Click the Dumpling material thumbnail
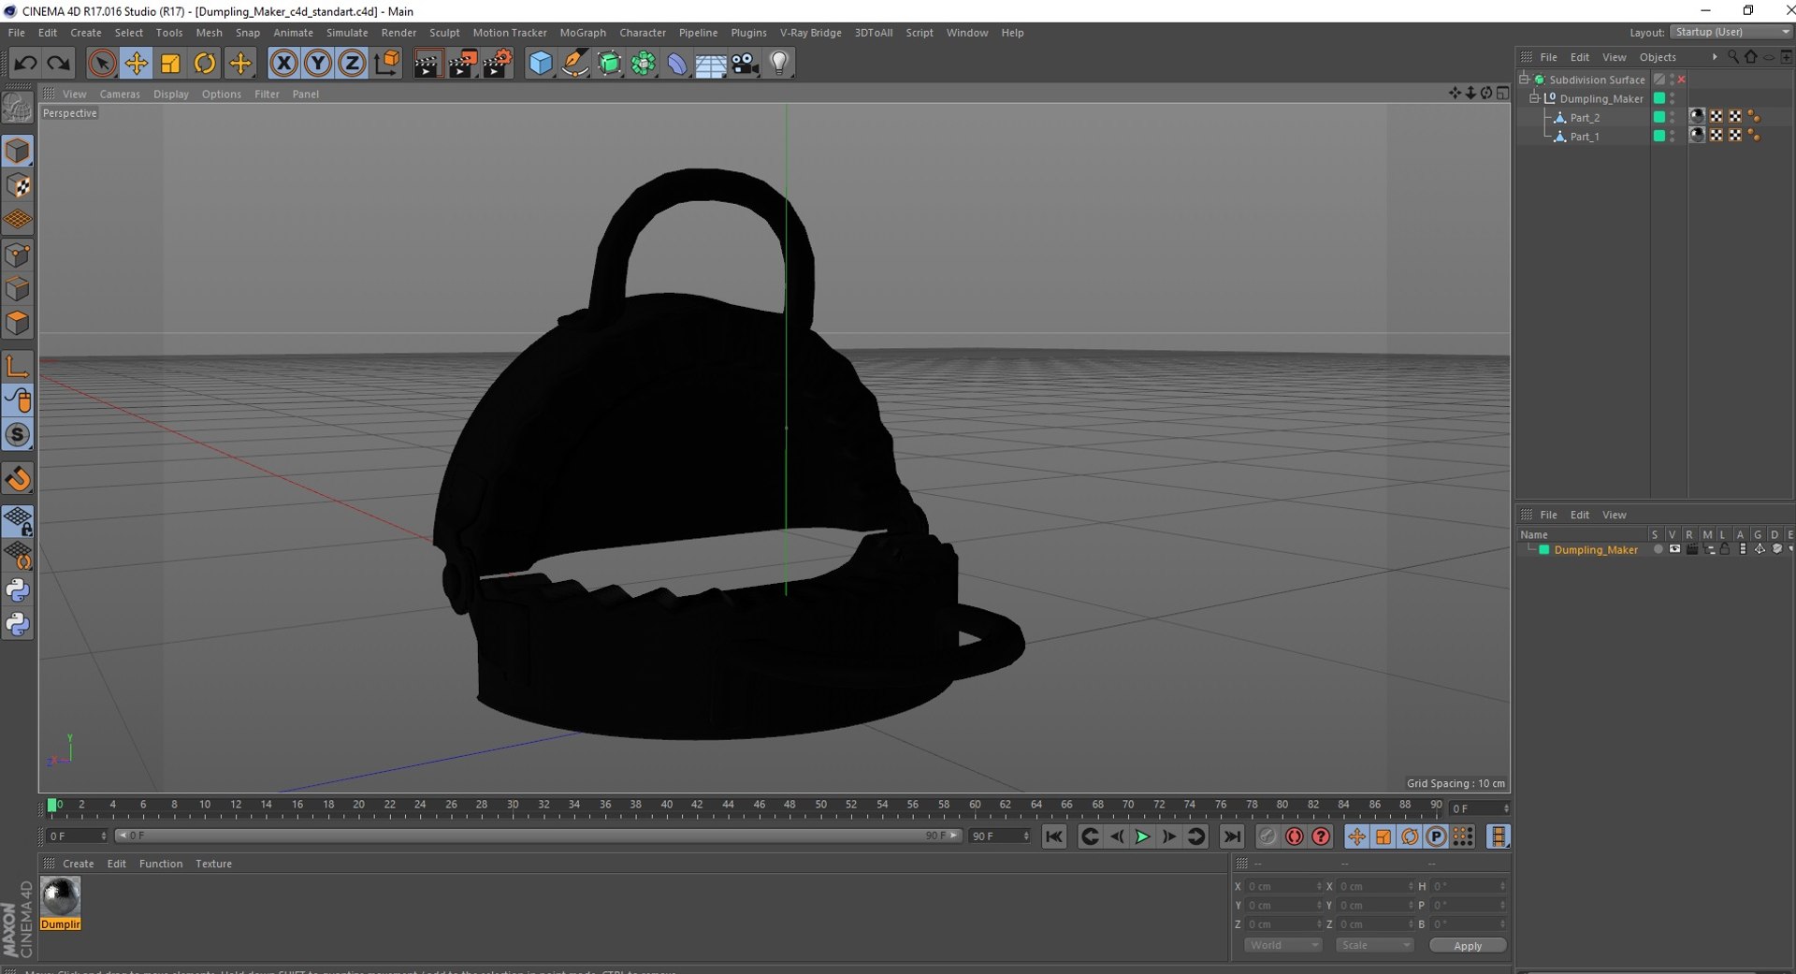The height and width of the screenshot is (974, 1796). tap(61, 897)
